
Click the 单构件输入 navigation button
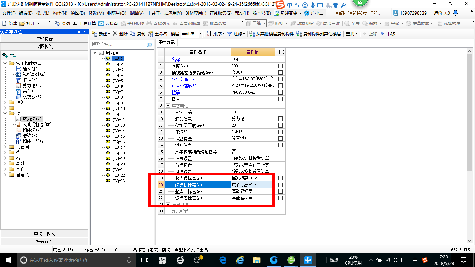(x=44, y=234)
